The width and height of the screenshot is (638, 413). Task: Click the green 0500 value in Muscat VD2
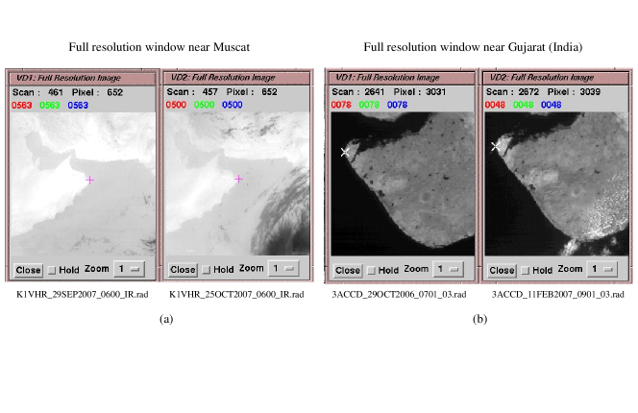204,105
